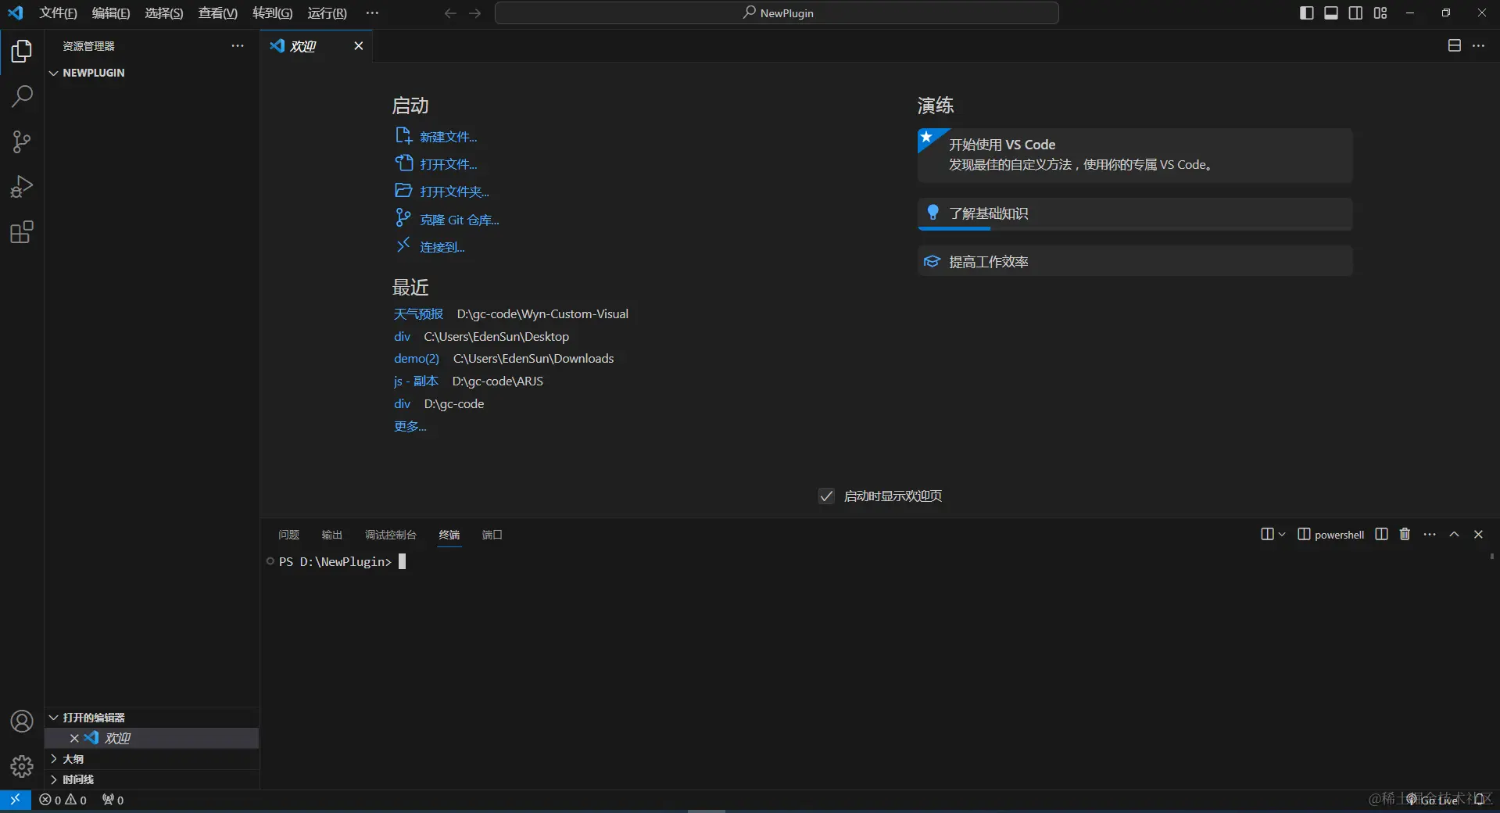Image resolution: width=1500 pixels, height=813 pixels.
Task: Split the terminal
Action: click(x=1381, y=535)
